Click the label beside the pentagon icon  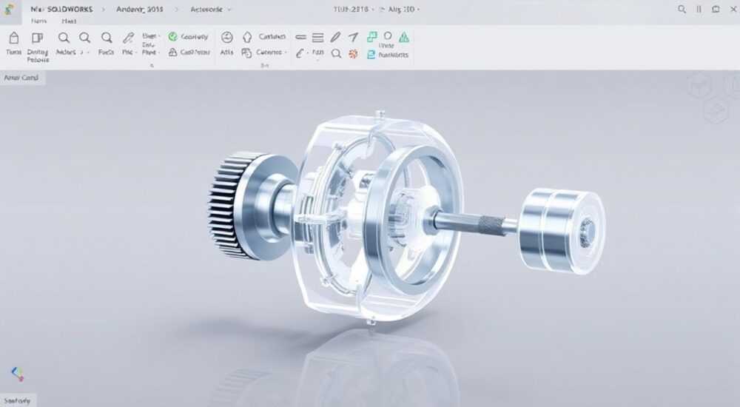point(272,36)
